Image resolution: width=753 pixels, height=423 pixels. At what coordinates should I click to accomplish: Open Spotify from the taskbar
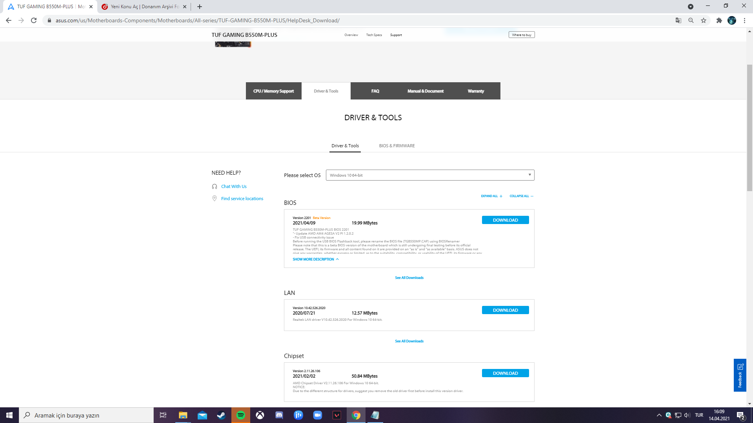tap(241, 415)
